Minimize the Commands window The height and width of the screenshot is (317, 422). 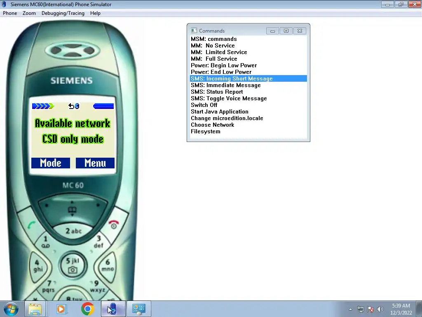point(272,31)
